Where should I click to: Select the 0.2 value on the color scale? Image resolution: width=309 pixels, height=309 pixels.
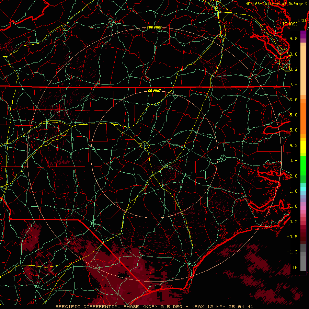point(294,221)
